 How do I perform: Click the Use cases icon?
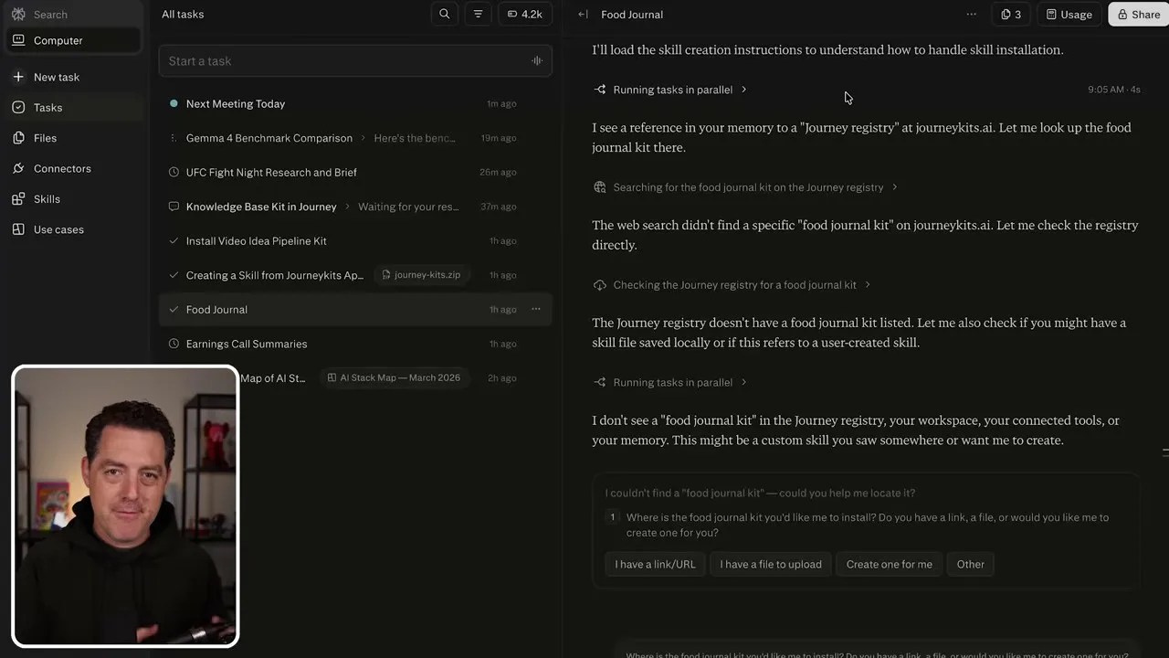pos(18,229)
